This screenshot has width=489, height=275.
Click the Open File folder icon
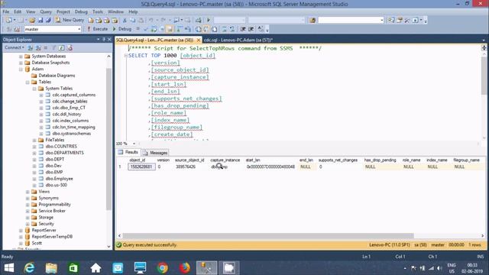pos(32,21)
